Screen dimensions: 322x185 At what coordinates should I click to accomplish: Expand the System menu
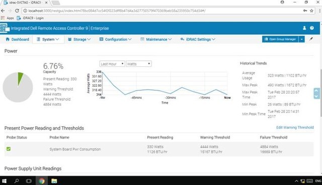(x=48, y=39)
